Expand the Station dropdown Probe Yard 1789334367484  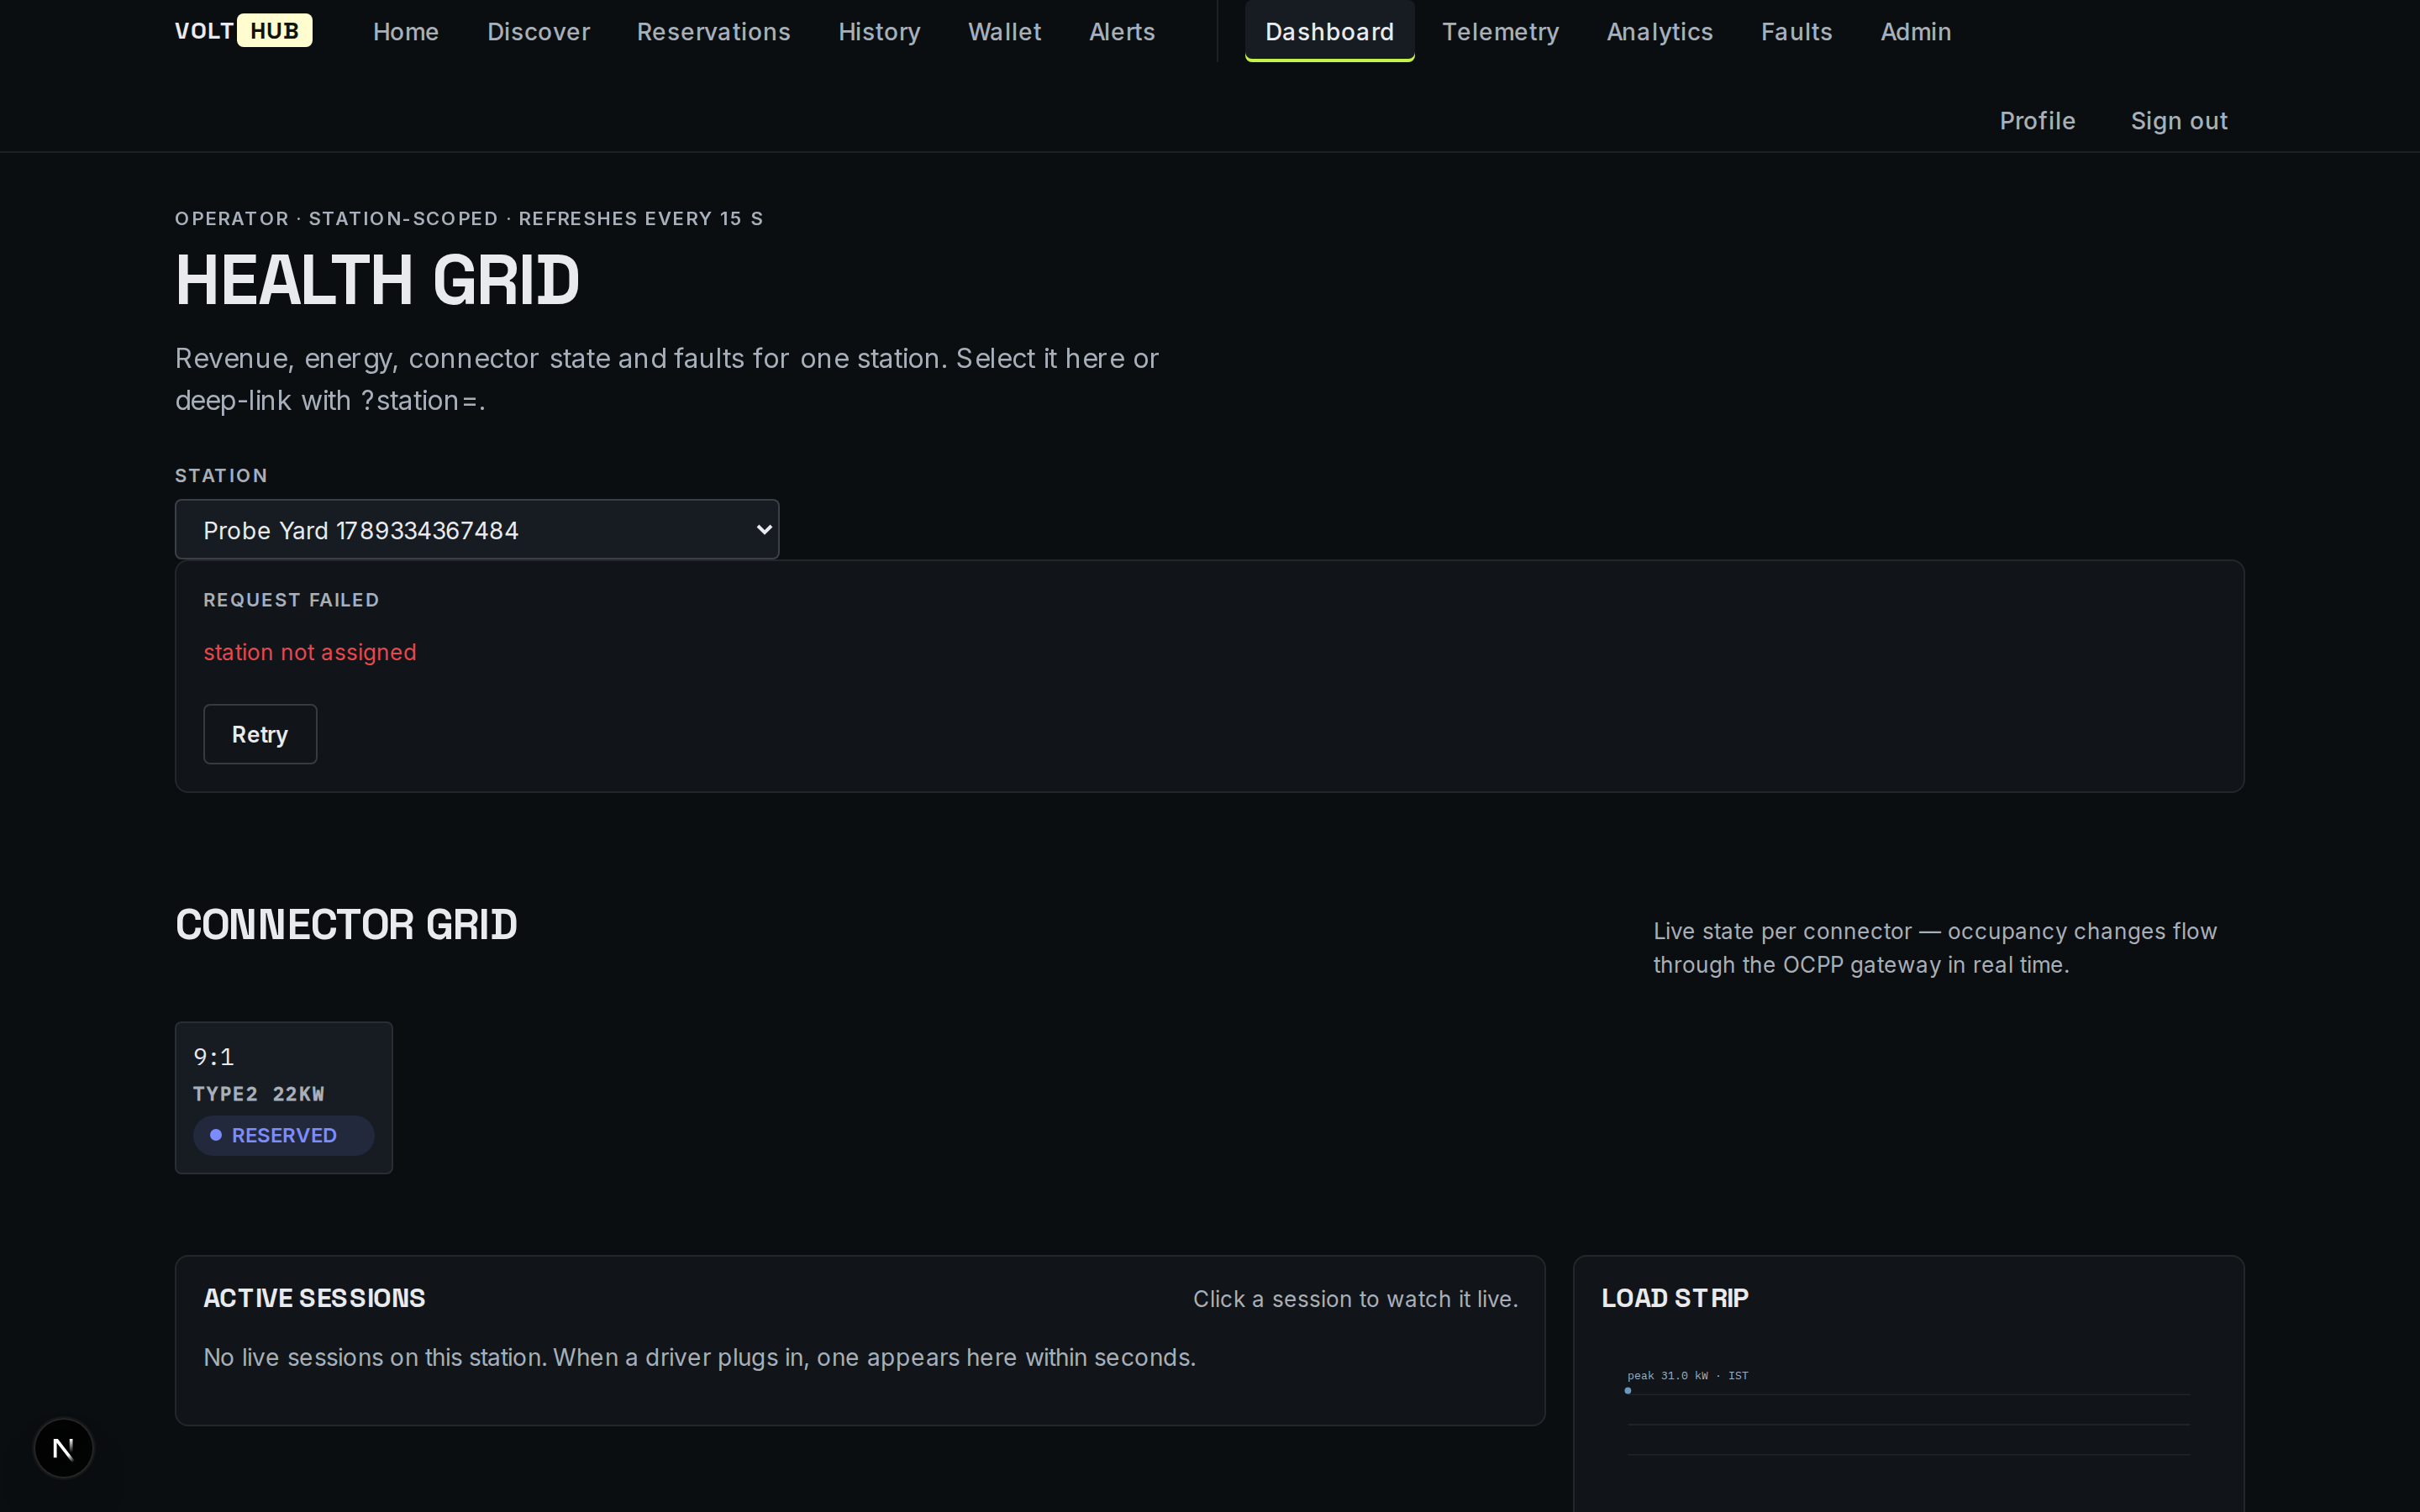pos(477,529)
